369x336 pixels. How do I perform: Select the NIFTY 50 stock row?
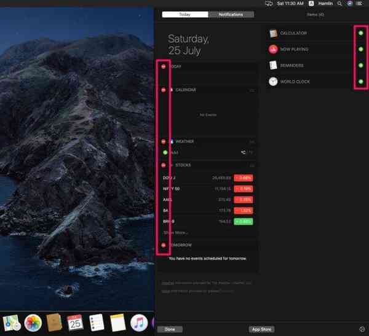(x=208, y=189)
